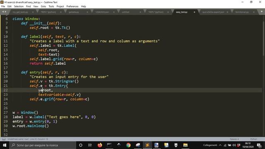The image size is (265, 149).
Task: Click the volume speaker icon in tray
Action: pyautogui.click(x=234, y=145)
